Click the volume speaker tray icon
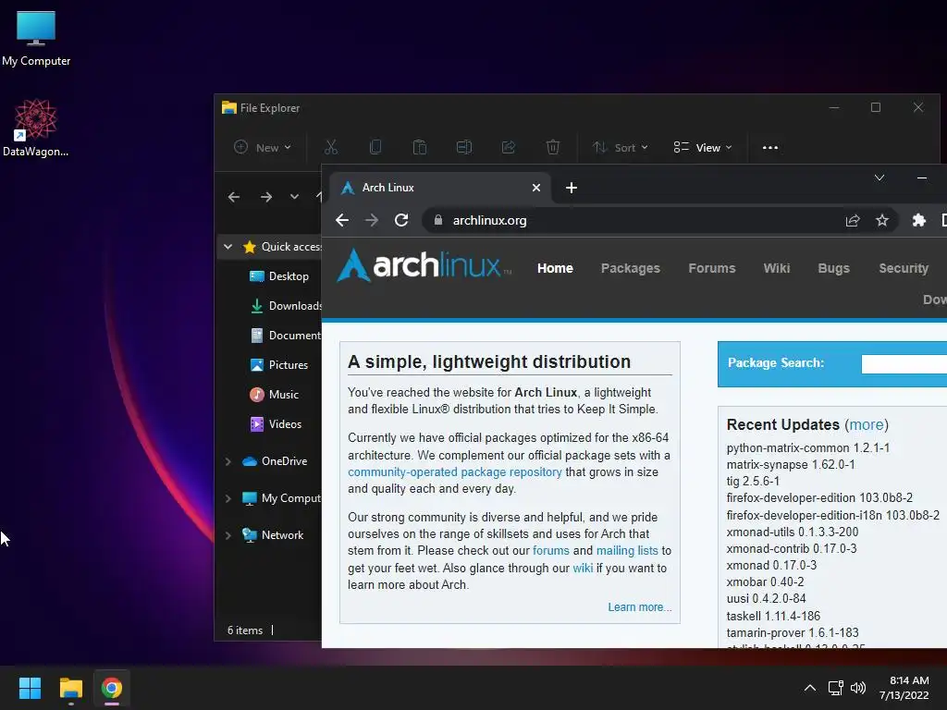Screen dimensions: 947x710 (x=857, y=688)
